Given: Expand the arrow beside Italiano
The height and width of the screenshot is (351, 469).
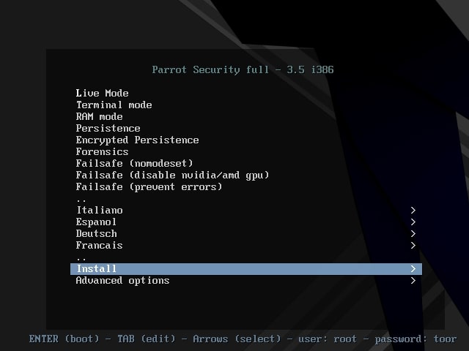Looking at the screenshot, I should [x=413, y=210].
